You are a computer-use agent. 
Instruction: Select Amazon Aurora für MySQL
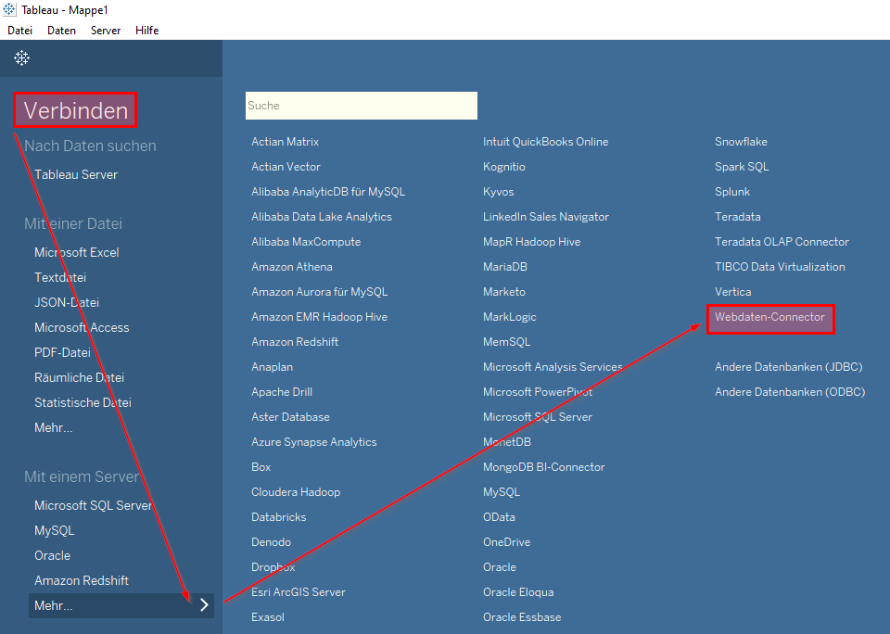[x=320, y=291]
